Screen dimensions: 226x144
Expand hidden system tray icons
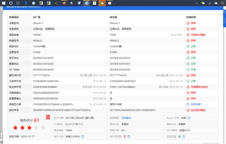[197, 3]
